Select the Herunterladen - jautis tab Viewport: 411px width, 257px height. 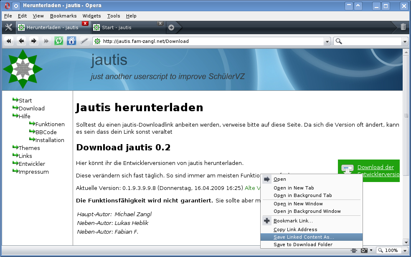53,27
